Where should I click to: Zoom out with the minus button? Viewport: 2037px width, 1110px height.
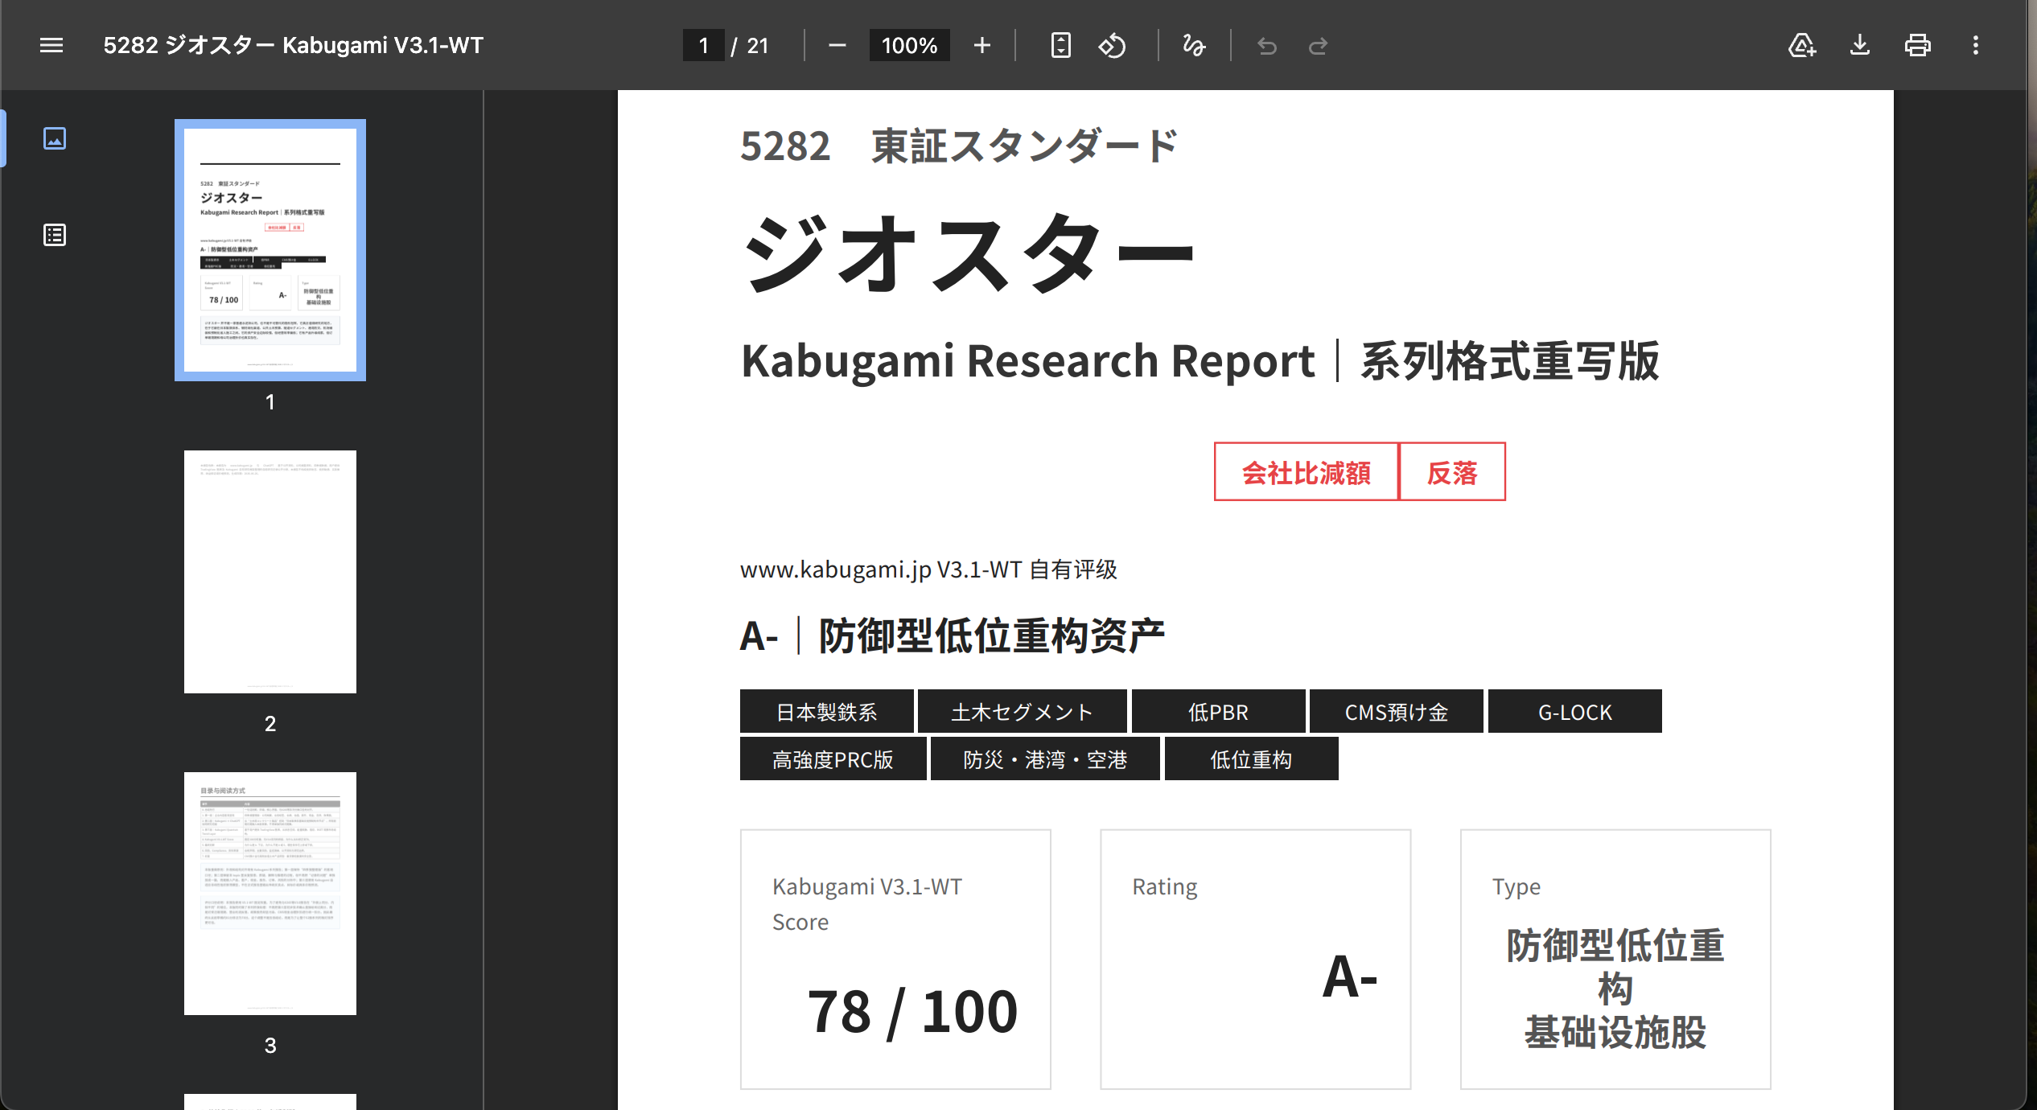click(x=837, y=45)
